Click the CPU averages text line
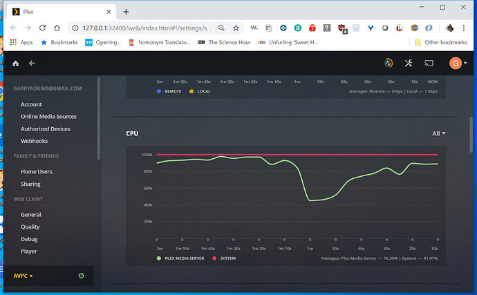The height and width of the screenshot is (295, 477). tap(379, 258)
